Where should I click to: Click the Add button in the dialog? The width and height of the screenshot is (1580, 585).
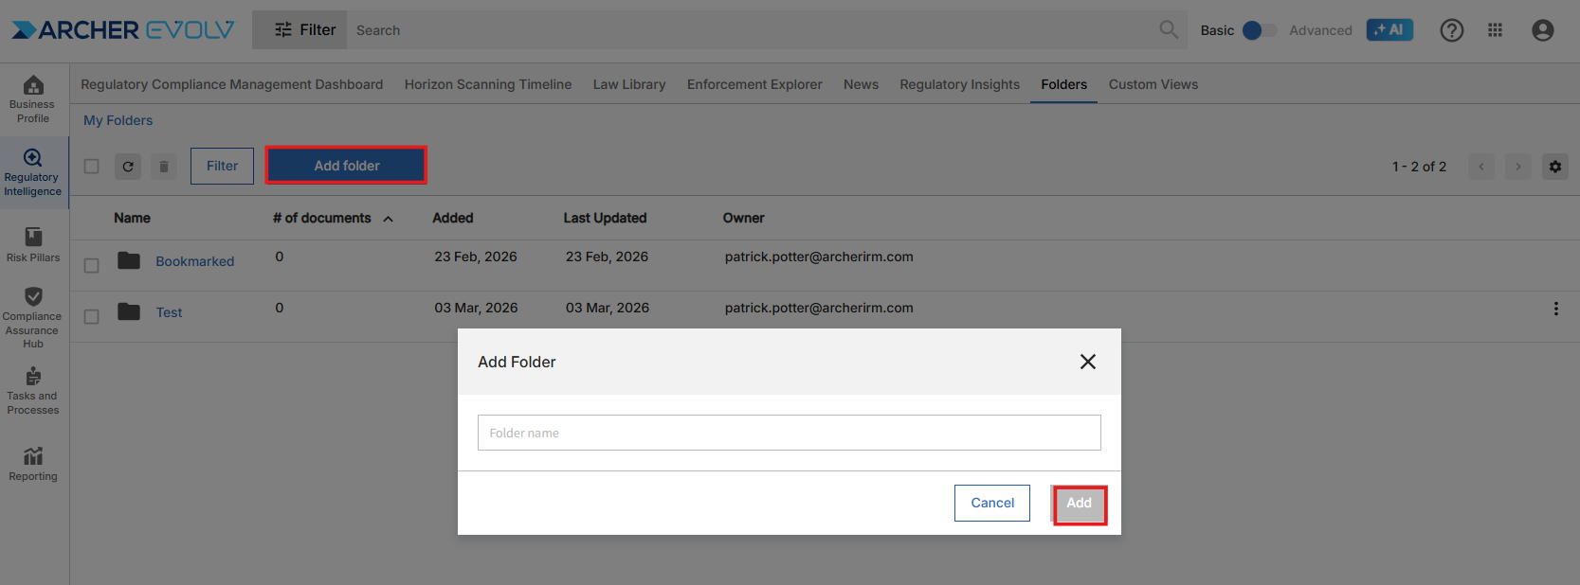[x=1079, y=504]
